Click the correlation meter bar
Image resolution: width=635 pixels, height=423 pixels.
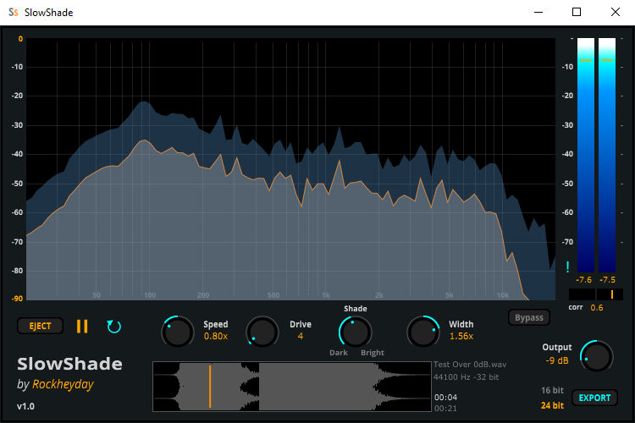pos(596,294)
